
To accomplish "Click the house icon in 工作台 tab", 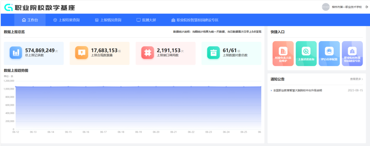I will pyautogui.click(x=24, y=20).
